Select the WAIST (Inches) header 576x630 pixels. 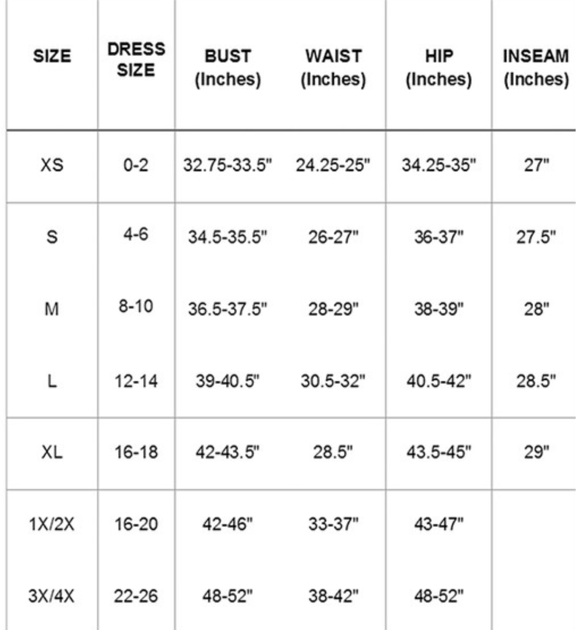pyautogui.click(x=333, y=67)
